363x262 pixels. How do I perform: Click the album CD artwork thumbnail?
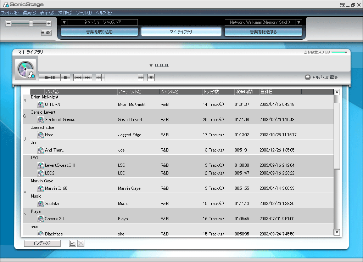click(26, 69)
